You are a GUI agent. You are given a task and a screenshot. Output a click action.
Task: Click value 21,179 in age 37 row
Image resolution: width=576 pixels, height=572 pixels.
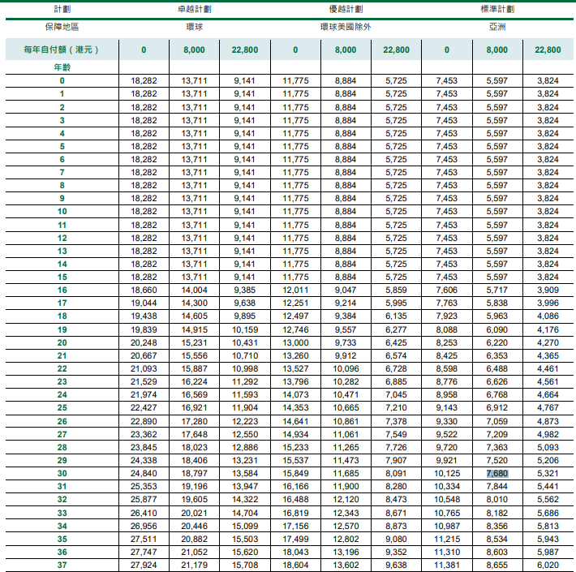point(195,565)
